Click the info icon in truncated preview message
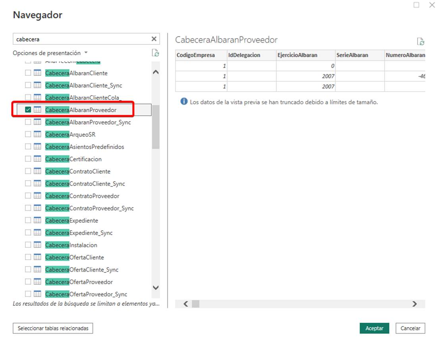Viewport: 439px width, 341px height. coord(184,102)
